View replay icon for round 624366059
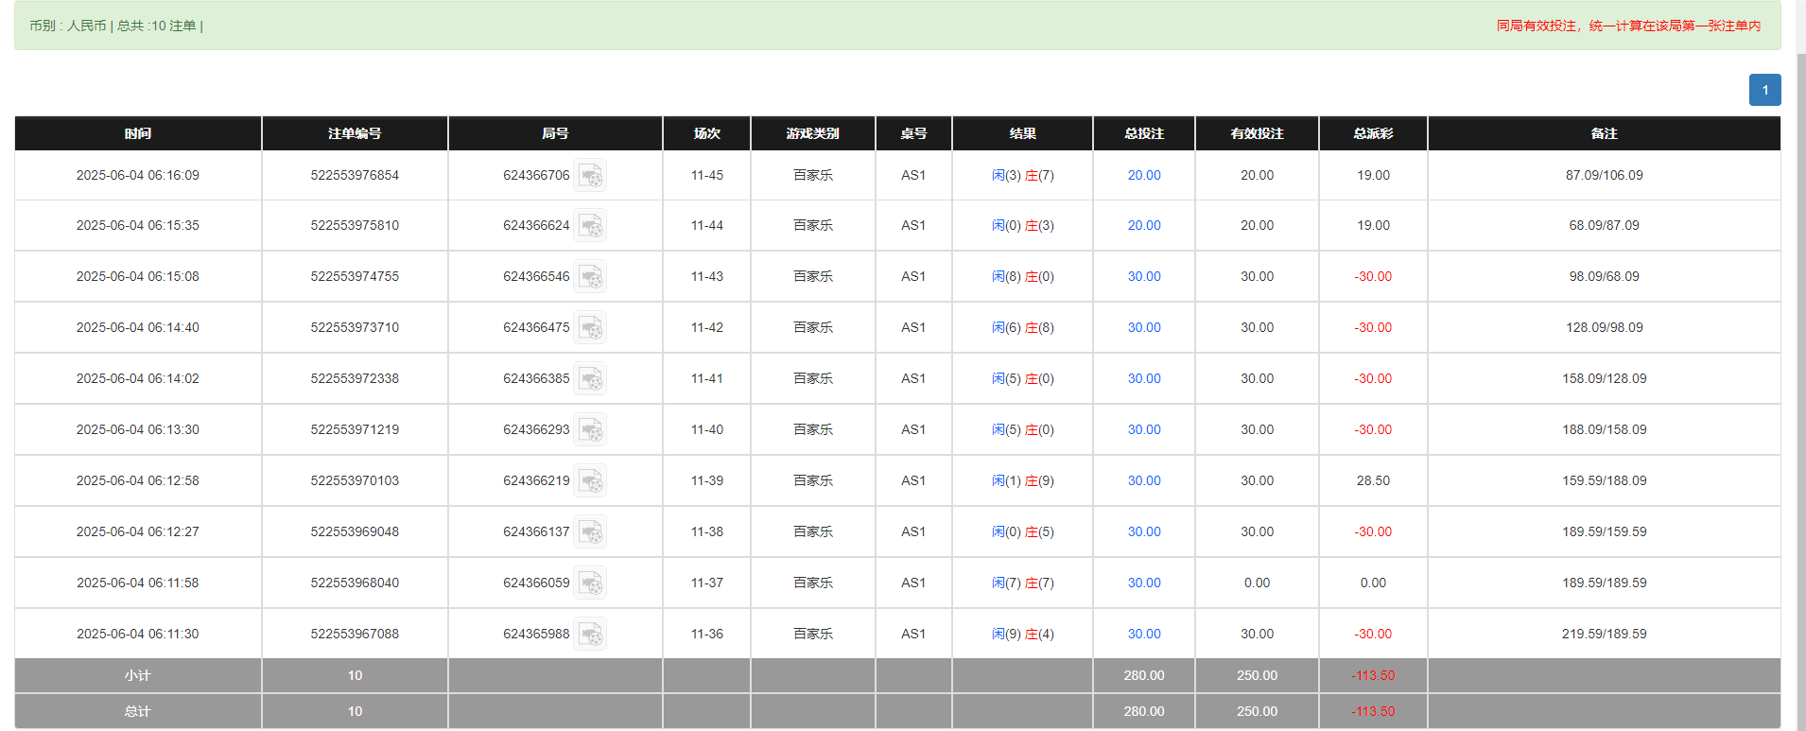This screenshot has height=731, width=1806. tap(591, 583)
